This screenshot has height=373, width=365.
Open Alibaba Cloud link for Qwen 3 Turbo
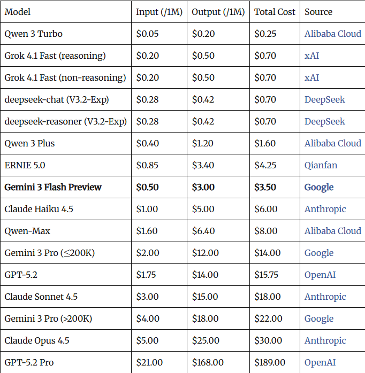point(332,34)
